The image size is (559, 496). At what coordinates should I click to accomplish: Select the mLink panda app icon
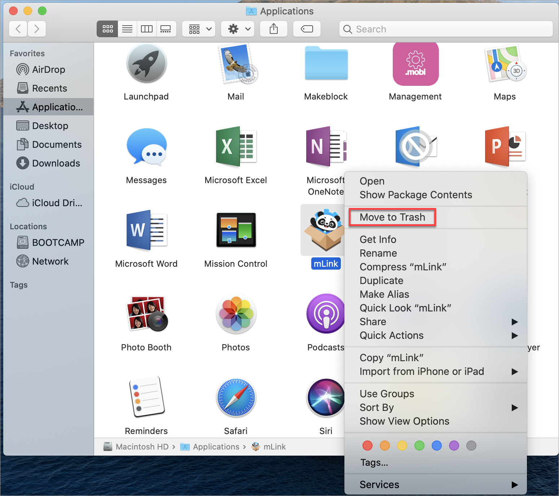[324, 230]
